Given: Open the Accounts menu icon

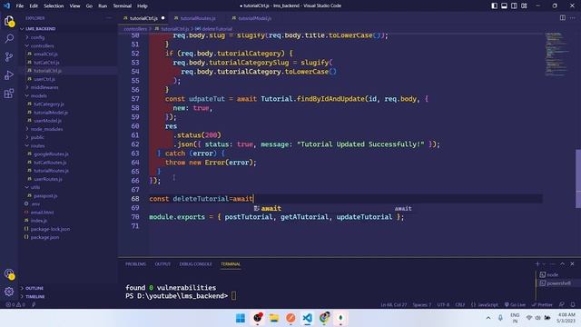Looking at the screenshot, I should pos(9,274).
